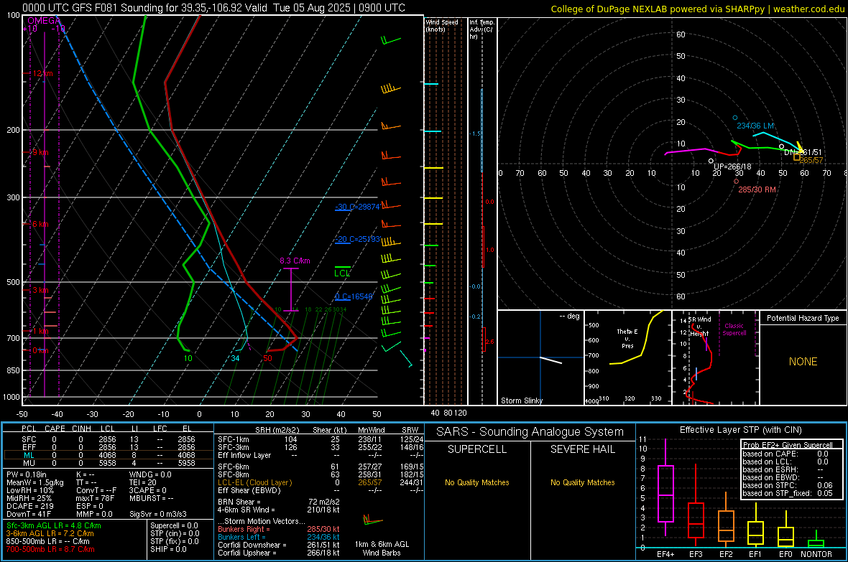Click the Corfidi Downshear vector line
Viewport: 848px width, 562px height.
click(278, 545)
